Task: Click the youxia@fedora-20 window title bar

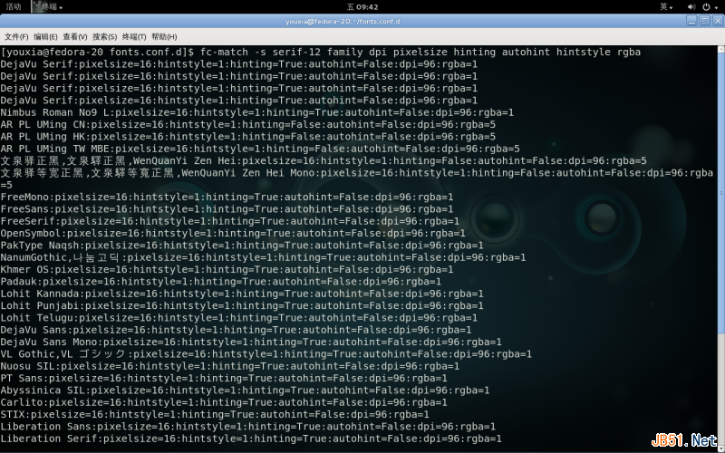Action: 362,20
